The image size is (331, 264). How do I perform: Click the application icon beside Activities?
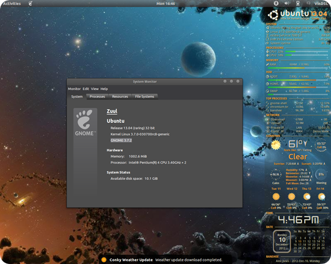tap(31, 4)
